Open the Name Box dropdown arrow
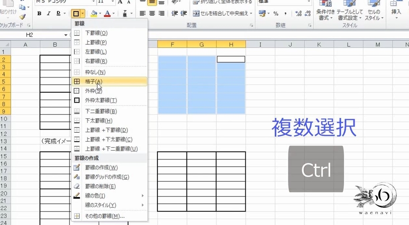Screen dimensions: 409x225 tap(66, 35)
